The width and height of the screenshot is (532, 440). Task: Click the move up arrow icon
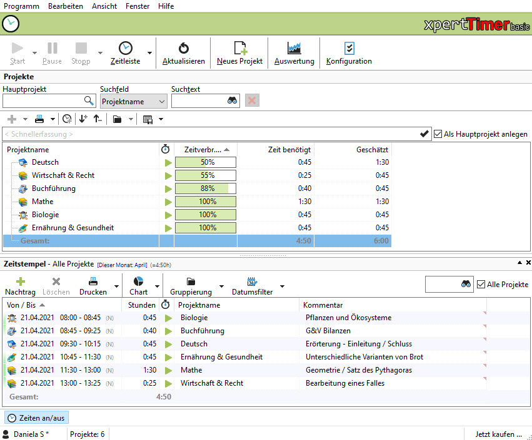coord(98,119)
